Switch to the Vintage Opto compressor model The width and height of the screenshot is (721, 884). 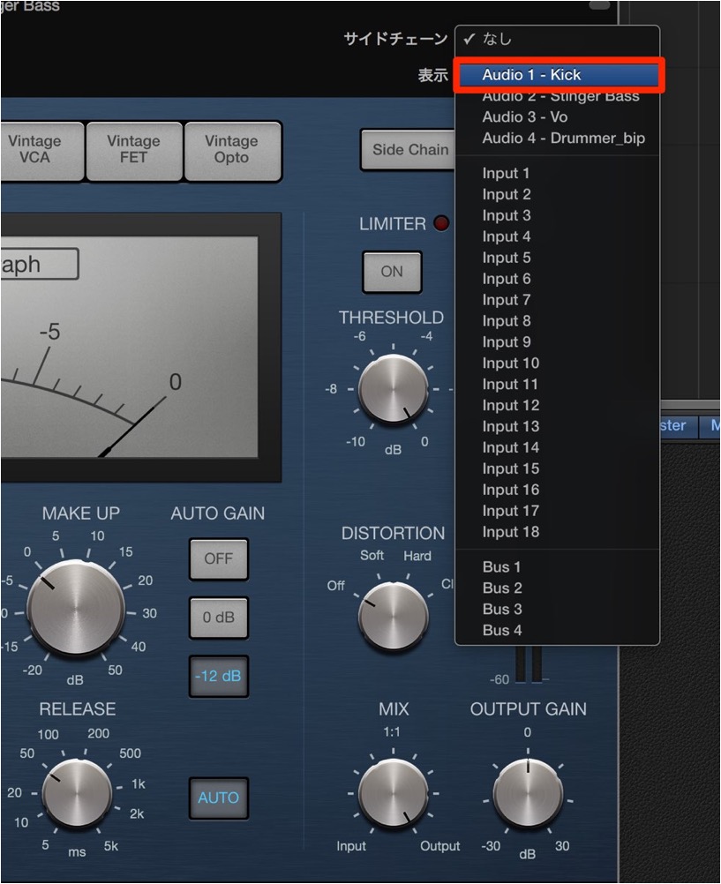click(x=232, y=150)
